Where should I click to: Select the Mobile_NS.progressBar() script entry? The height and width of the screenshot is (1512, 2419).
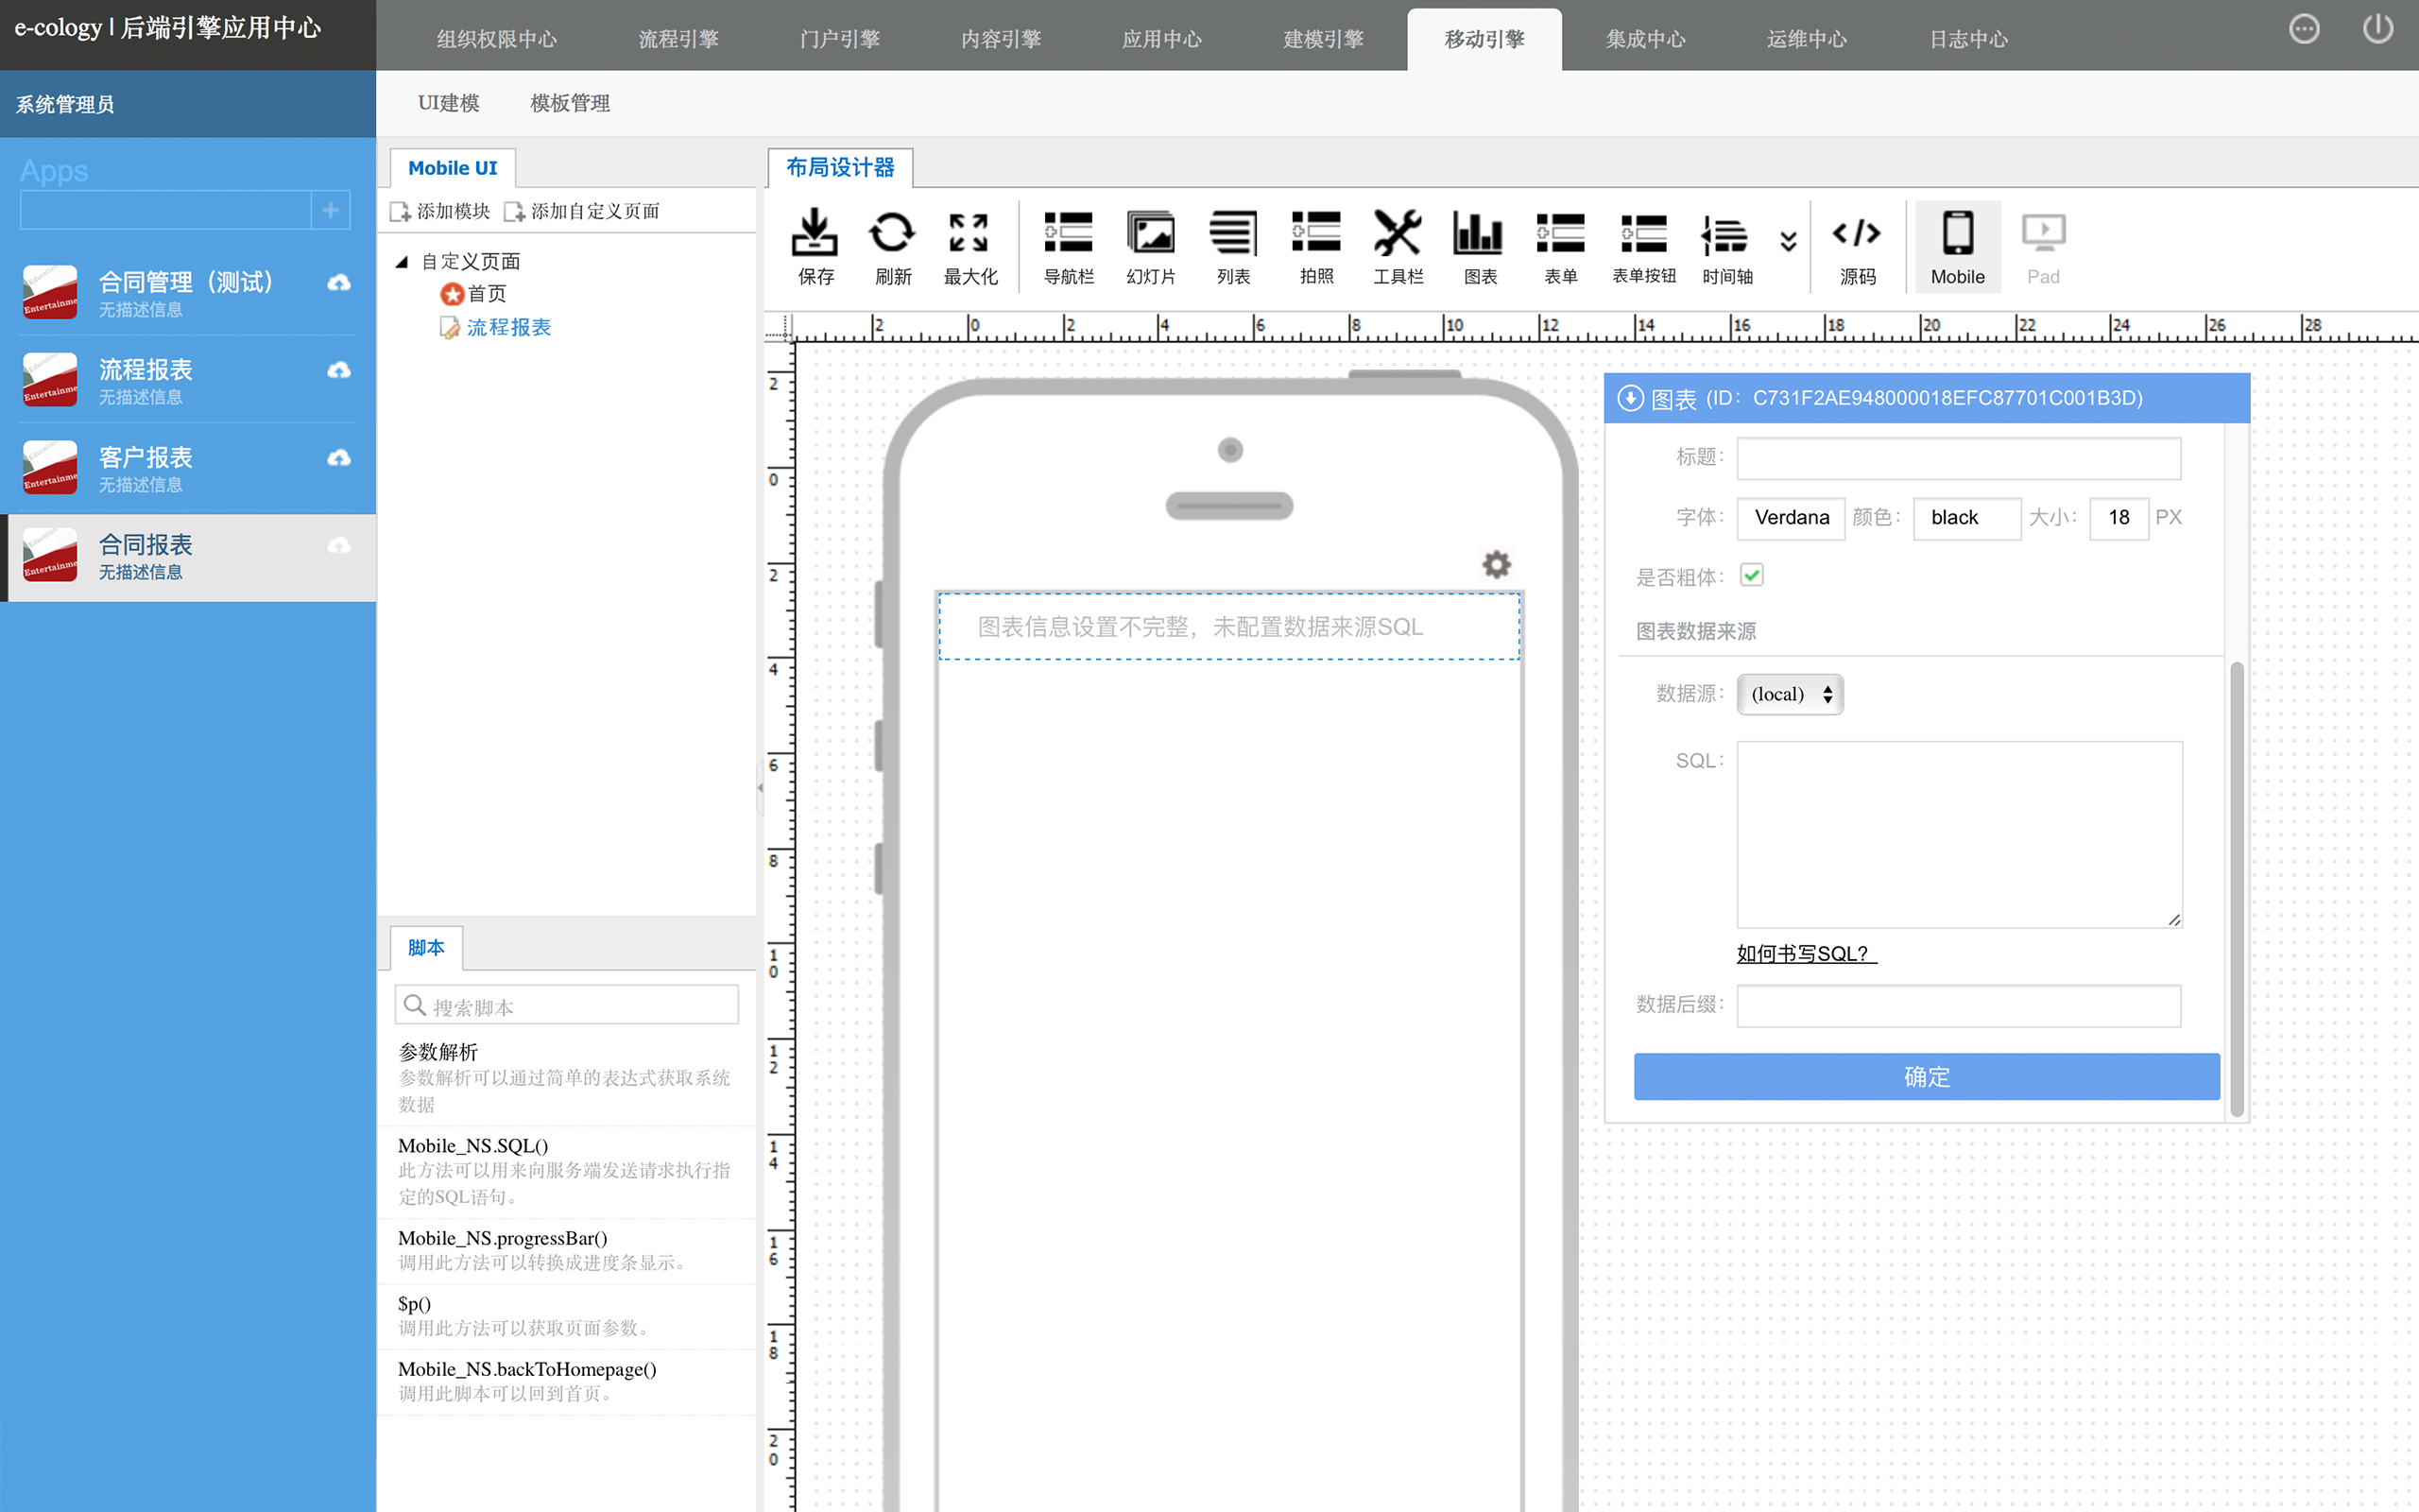pos(567,1250)
